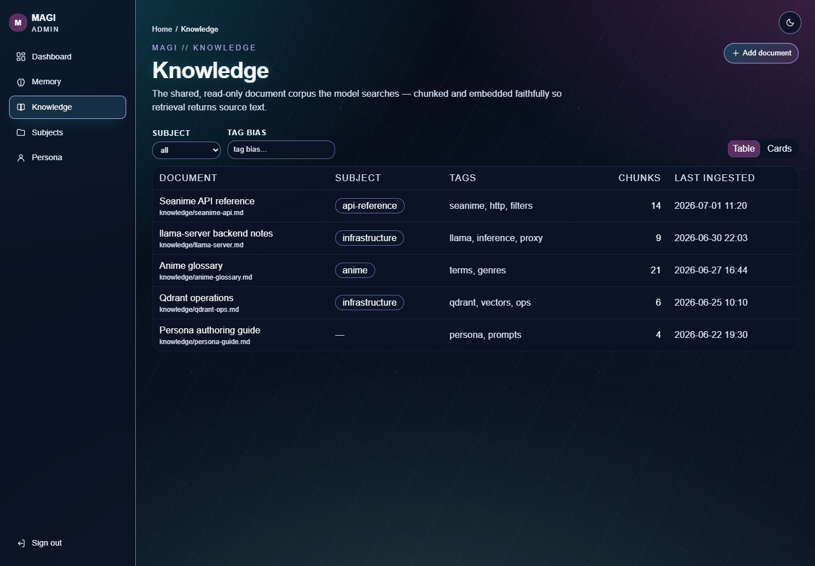Screen dimensions: 815x566
Task: Click the api-reference subject badge
Action: click(x=370, y=205)
